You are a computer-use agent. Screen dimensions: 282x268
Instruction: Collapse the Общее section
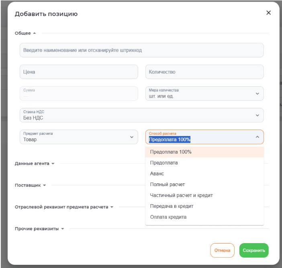tap(25, 33)
